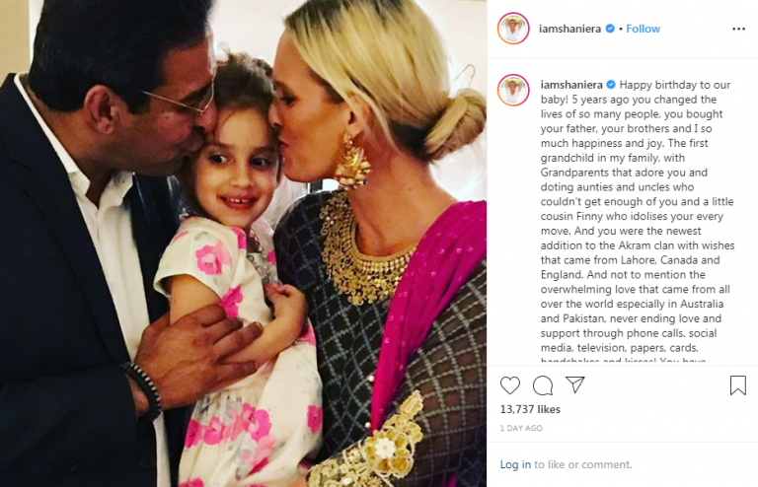View the 13,737 likes list
The height and width of the screenshot is (487, 758).
(530, 409)
